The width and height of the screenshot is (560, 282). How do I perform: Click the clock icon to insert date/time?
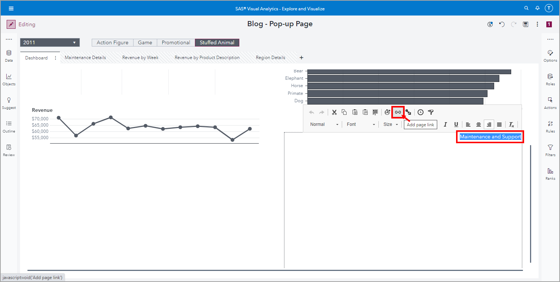click(x=420, y=112)
